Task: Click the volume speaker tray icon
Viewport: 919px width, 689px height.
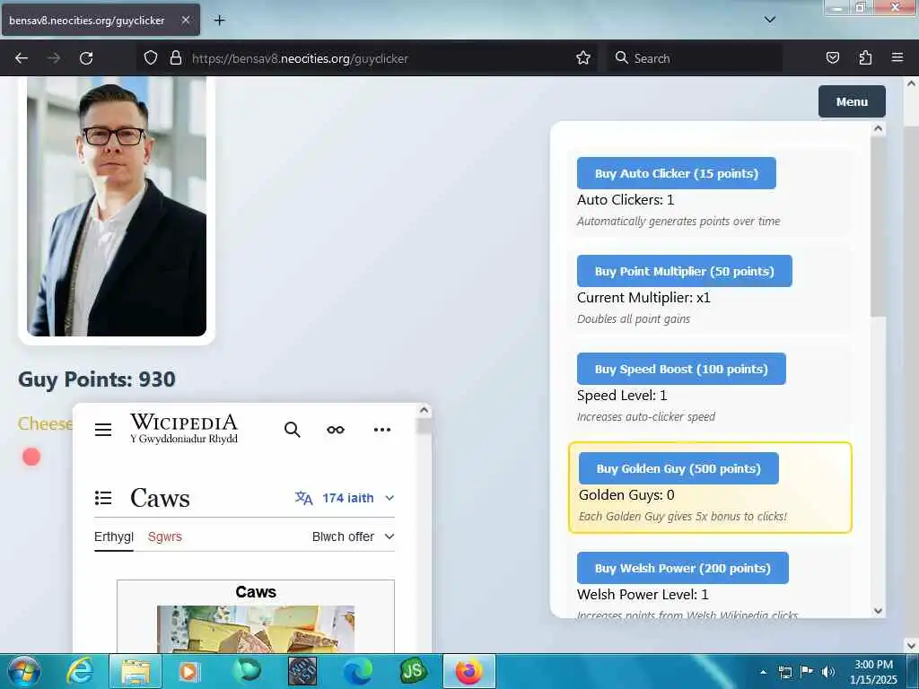Action: click(828, 672)
